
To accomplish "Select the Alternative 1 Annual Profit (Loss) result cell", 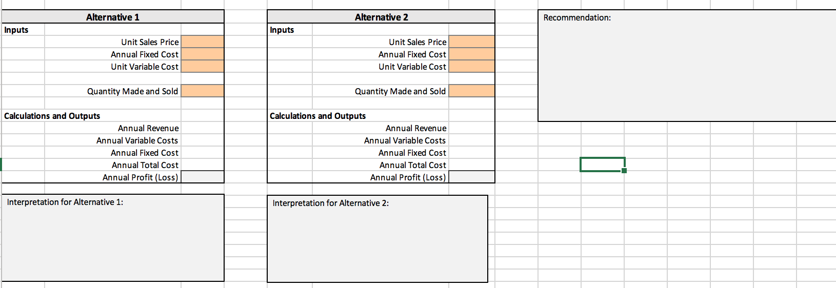I will pos(203,177).
